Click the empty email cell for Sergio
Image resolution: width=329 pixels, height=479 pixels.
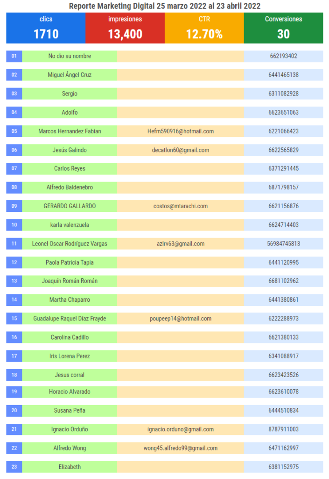coord(181,94)
